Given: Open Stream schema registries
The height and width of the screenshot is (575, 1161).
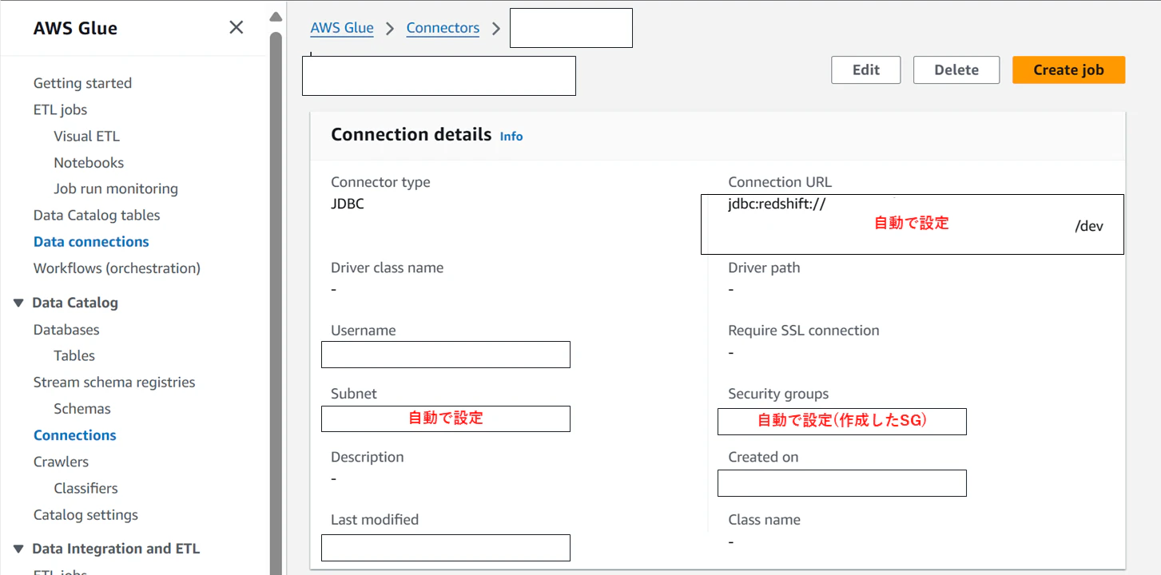Looking at the screenshot, I should point(114,382).
